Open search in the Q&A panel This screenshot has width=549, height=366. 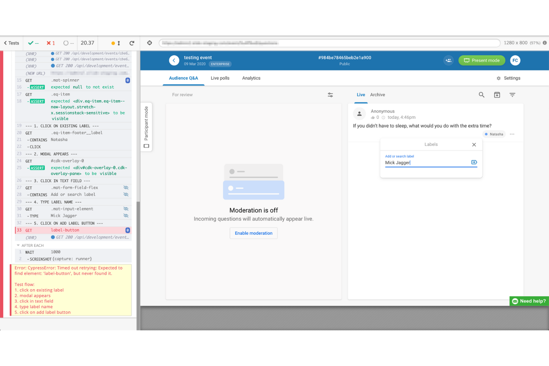(x=481, y=95)
